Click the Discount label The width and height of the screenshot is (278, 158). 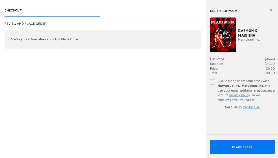click(x=216, y=64)
